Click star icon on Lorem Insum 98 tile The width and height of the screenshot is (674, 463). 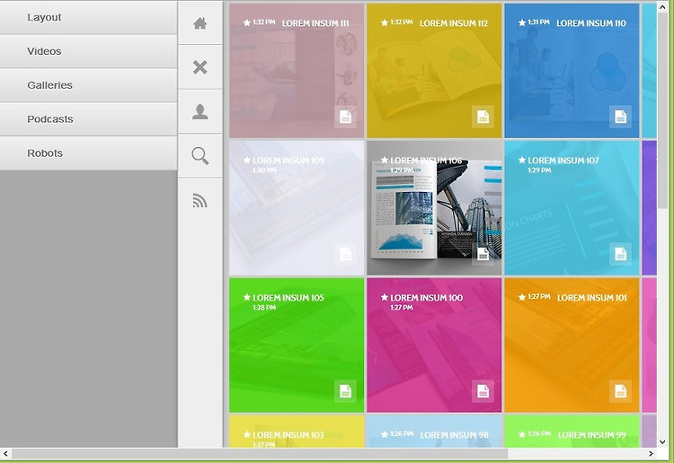click(385, 434)
